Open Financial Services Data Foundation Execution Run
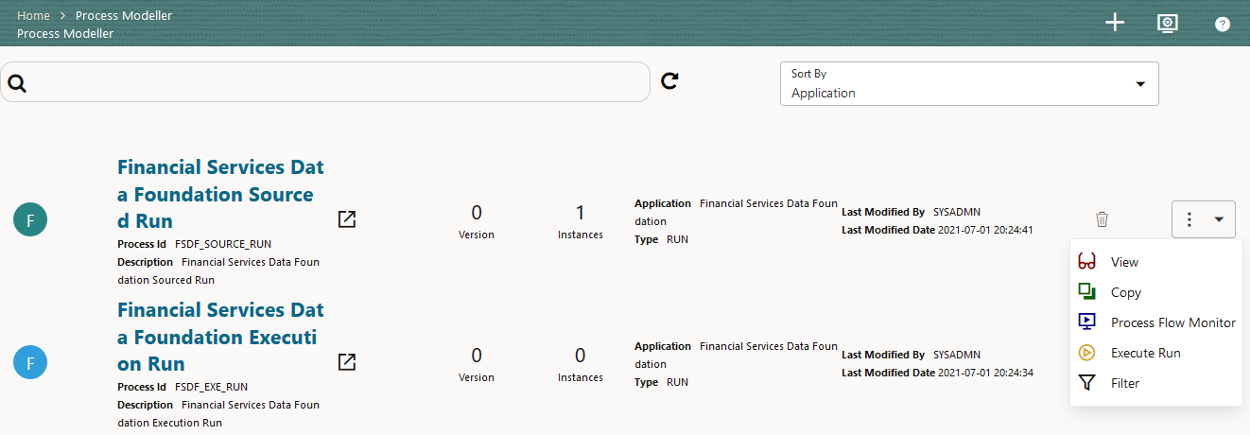 pyautogui.click(x=220, y=337)
